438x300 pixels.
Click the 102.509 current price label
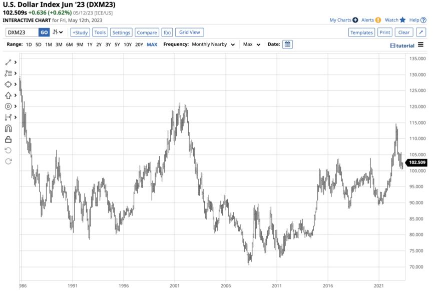pos(416,162)
